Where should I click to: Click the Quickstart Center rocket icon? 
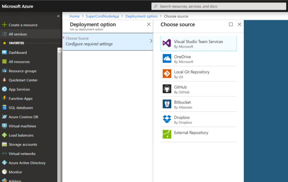click(4, 80)
